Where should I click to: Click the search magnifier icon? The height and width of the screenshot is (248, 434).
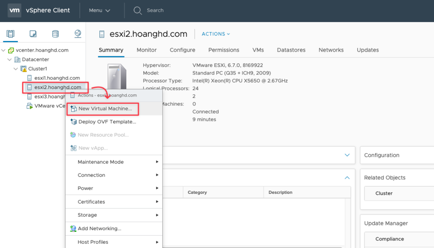click(x=138, y=11)
